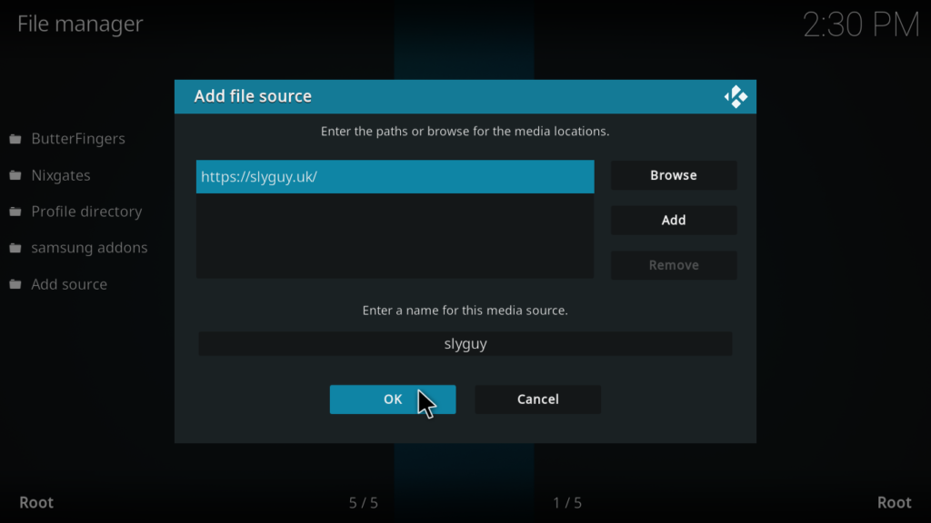Click the Add button for another path

pos(674,220)
